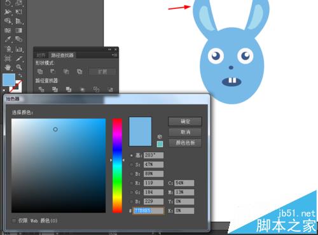Select the H hue radio button

(132, 155)
